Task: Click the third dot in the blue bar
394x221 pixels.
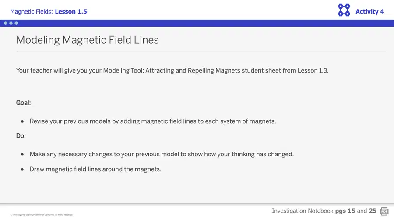Action: click(x=16, y=23)
